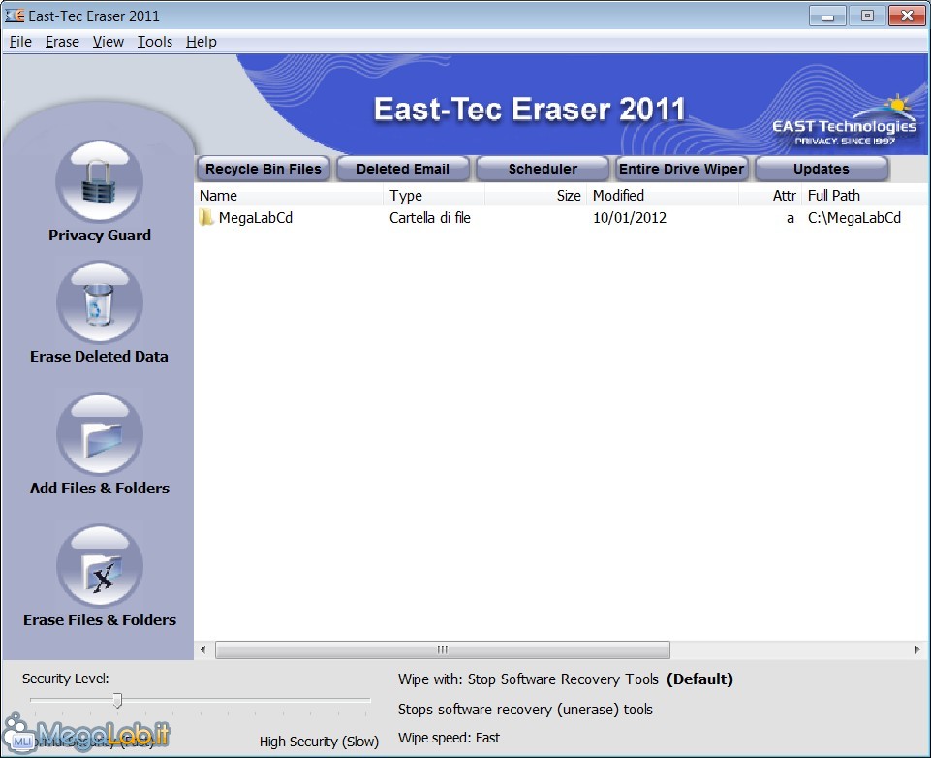Click the horizontal scrollbar thumb

(x=443, y=649)
